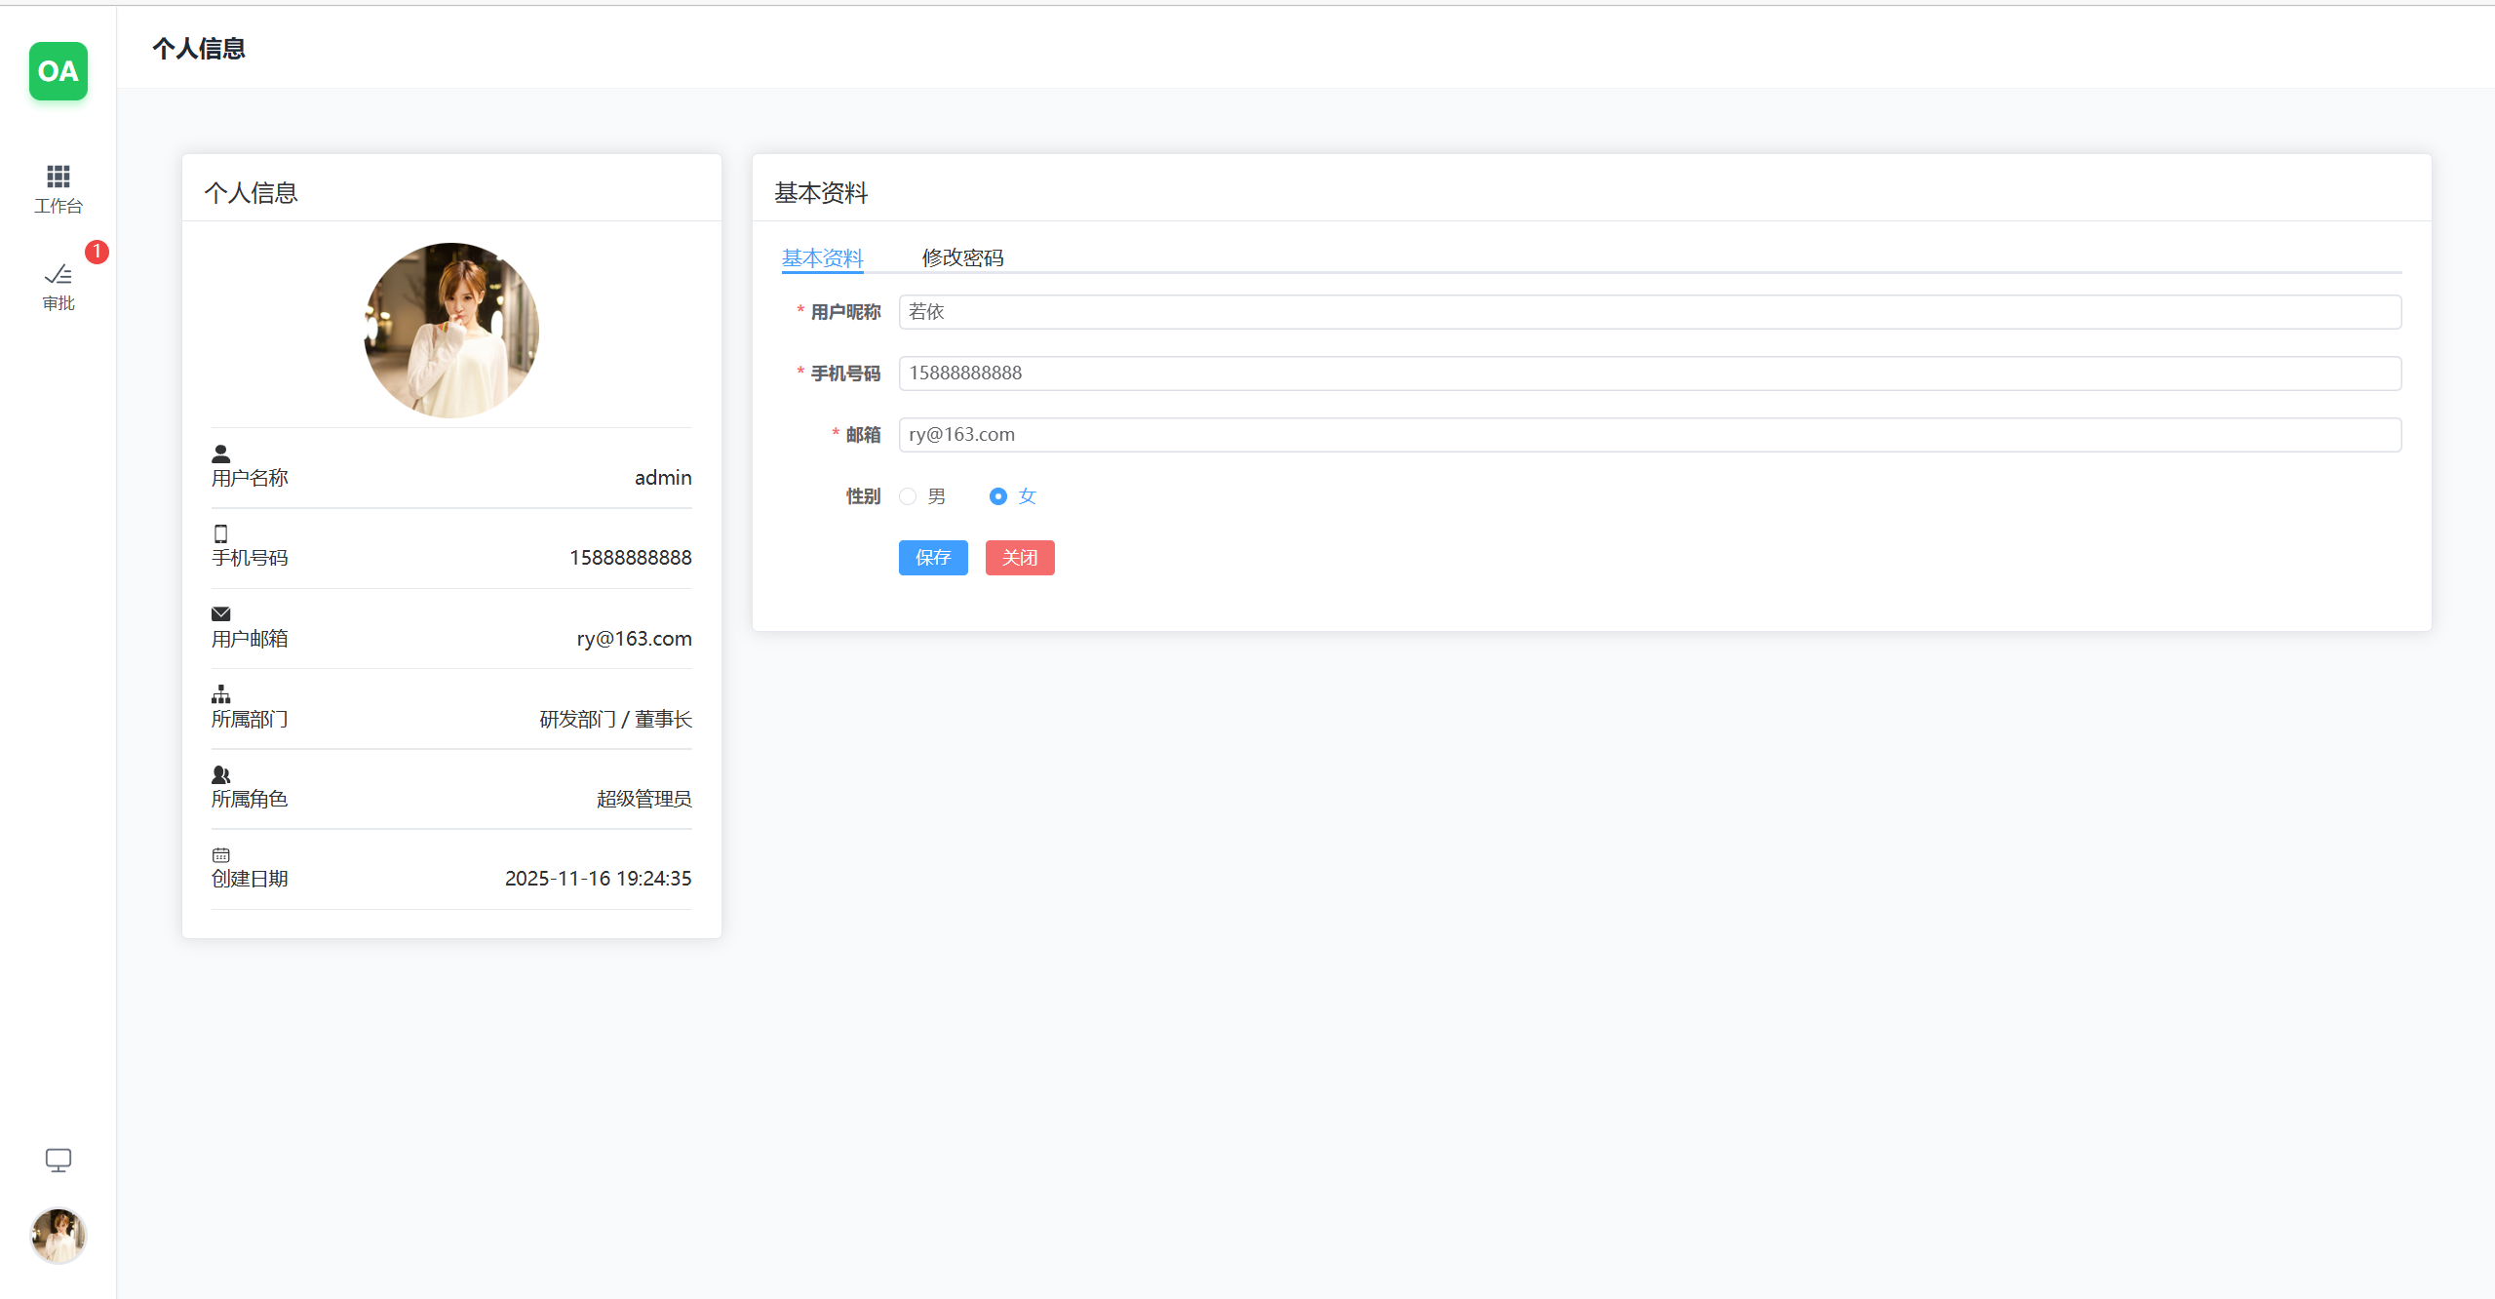
Task: Click the envelope icon above 用户邮箱
Action: (x=221, y=613)
